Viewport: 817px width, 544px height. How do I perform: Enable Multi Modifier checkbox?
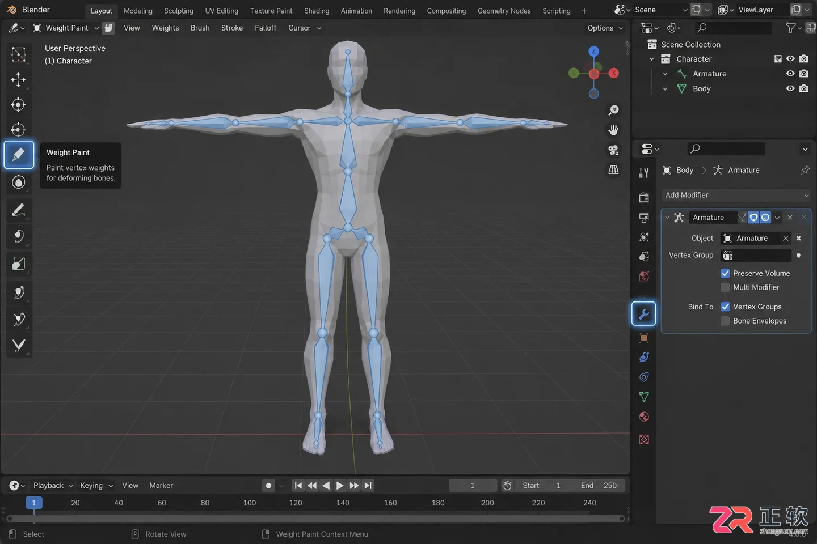[725, 287]
